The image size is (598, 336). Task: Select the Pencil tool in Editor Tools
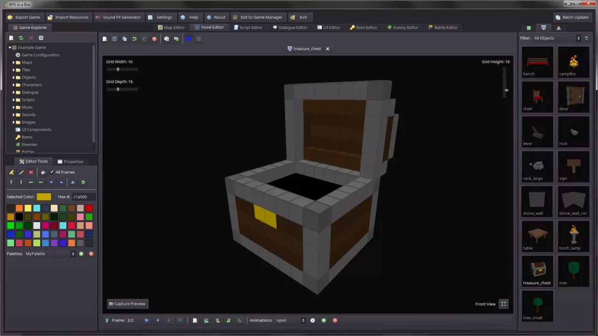11,172
